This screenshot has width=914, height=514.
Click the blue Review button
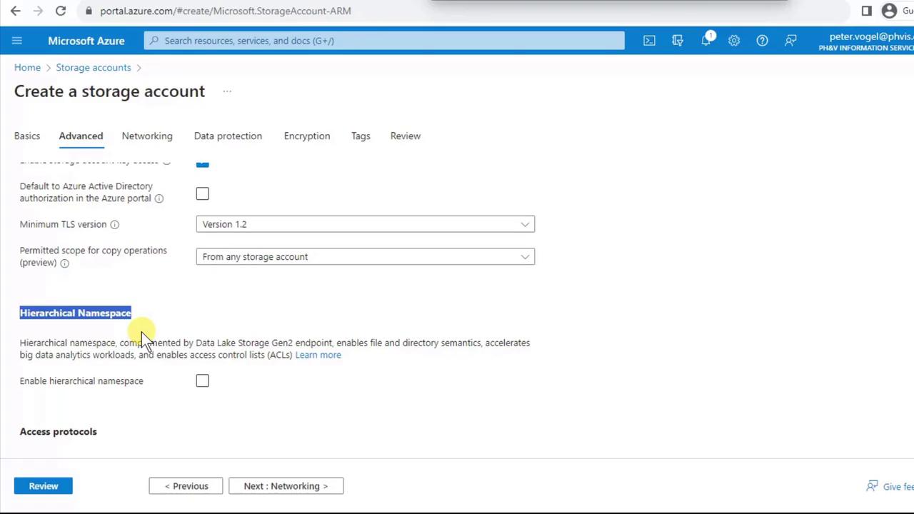(44, 486)
